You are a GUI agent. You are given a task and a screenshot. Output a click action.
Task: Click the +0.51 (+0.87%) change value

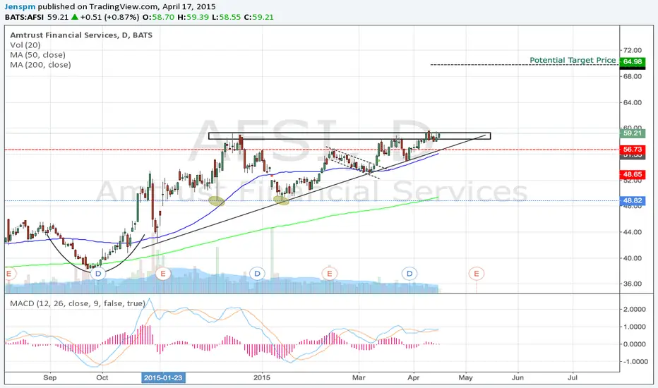109,17
